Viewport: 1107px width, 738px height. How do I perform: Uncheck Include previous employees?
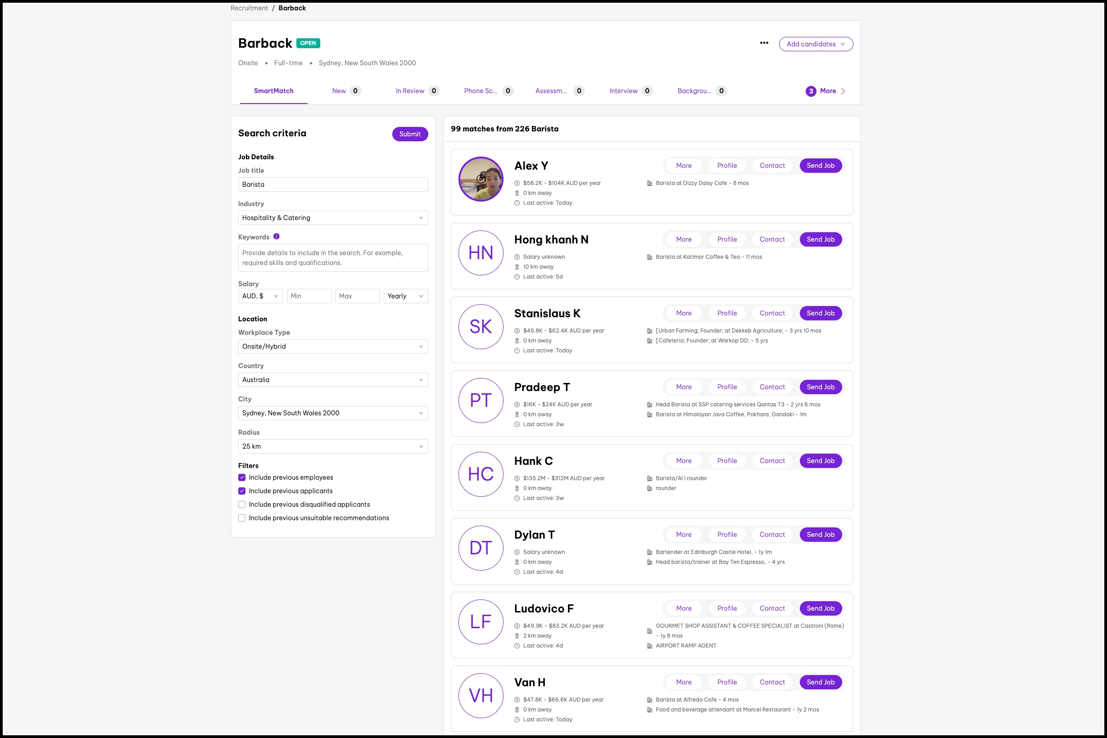[x=242, y=477]
